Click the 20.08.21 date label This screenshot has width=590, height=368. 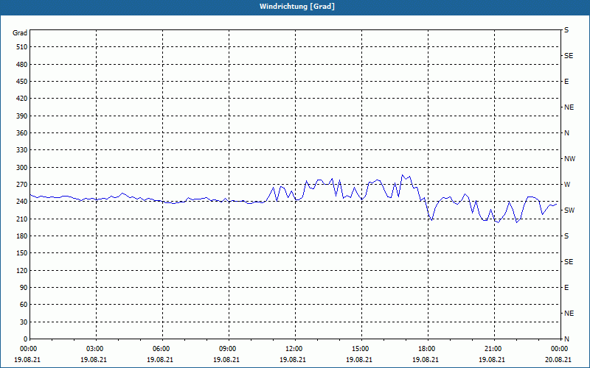tap(558, 360)
